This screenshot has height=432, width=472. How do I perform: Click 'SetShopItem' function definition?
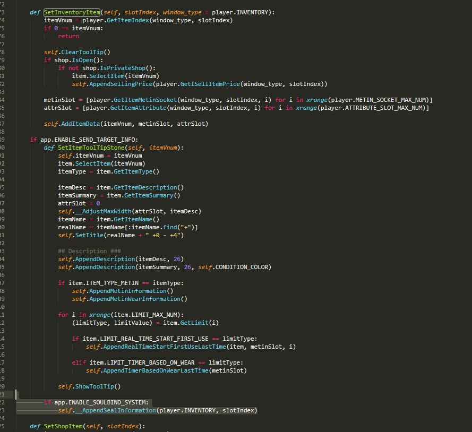(63, 426)
